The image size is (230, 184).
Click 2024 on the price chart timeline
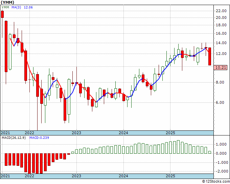click(x=123, y=133)
